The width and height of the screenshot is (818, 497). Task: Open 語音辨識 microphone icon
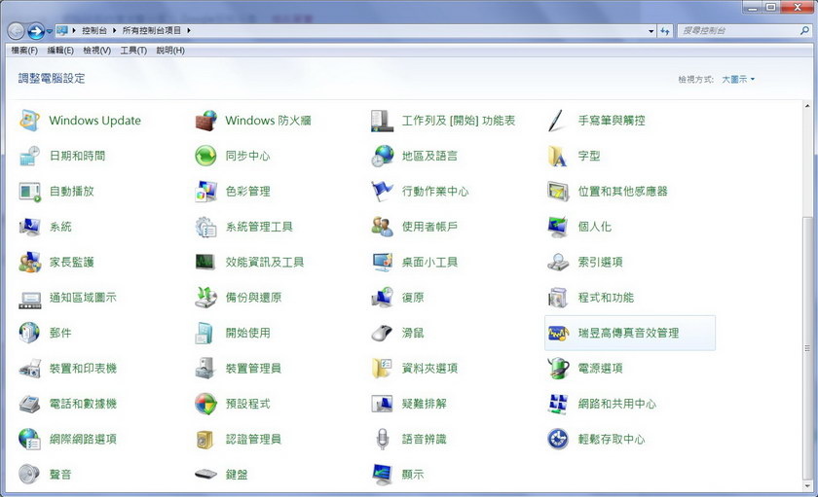pyautogui.click(x=382, y=440)
